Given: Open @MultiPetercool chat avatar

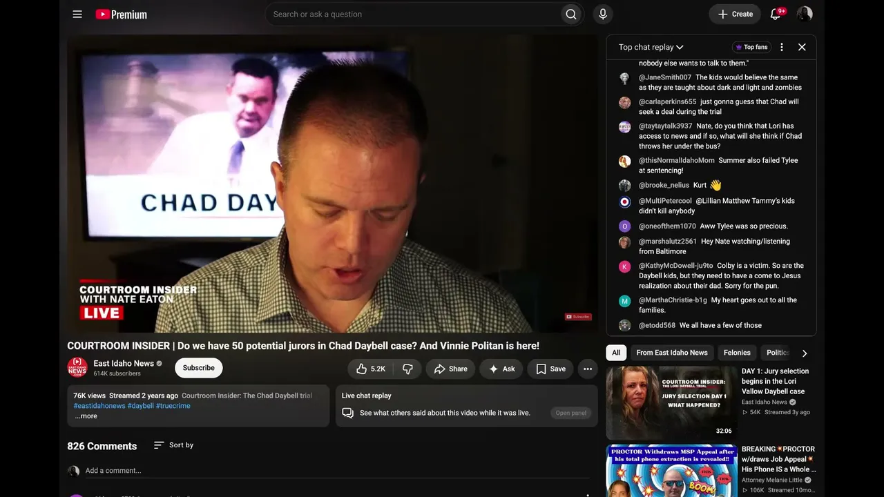Looking at the screenshot, I should pyautogui.click(x=625, y=202).
